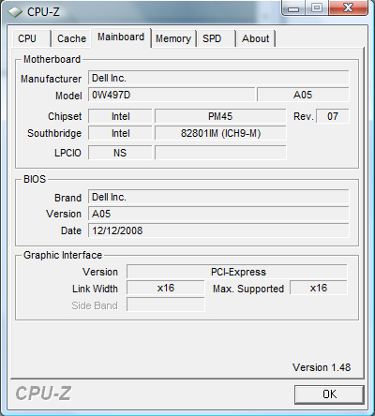
Task: Open the About tab
Action: pyautogui.click(x=256, y=38)
